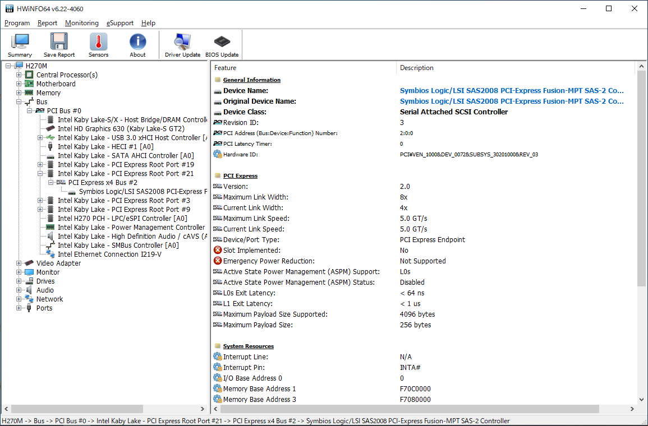Click the Original Device Name blue link

(512, 101)
